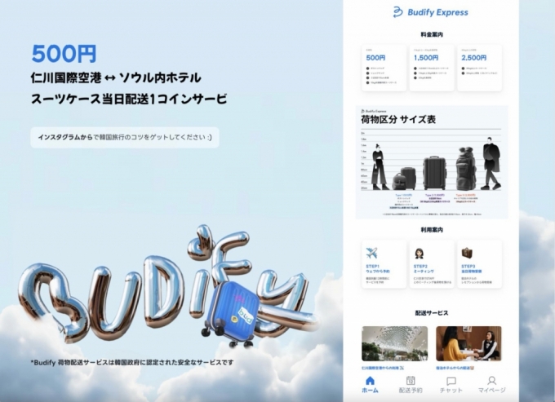The width and height of the screenshot is (555, 402).
Task: Click the blue suitcase in the Budify balloon art
Action: [232, 313]
